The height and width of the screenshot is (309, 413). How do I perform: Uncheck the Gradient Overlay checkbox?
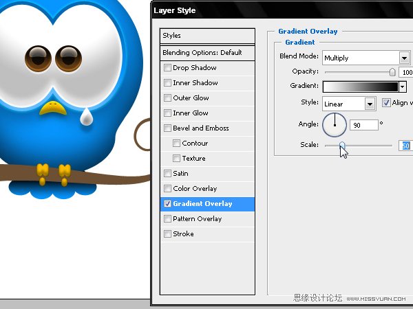(x=167, y=204)
